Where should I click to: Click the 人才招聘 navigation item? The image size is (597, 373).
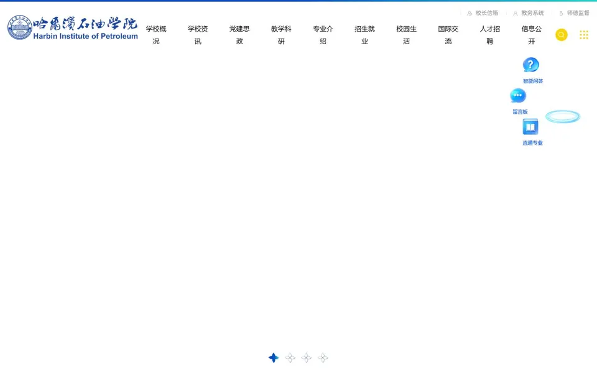pos(490,35)
